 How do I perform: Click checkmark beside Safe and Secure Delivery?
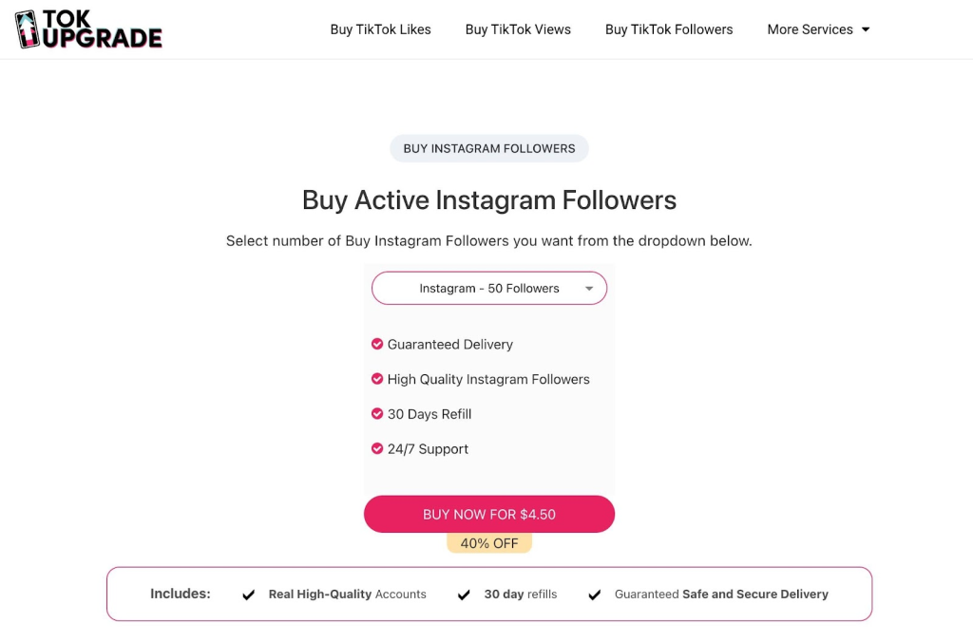click(594, 595)
